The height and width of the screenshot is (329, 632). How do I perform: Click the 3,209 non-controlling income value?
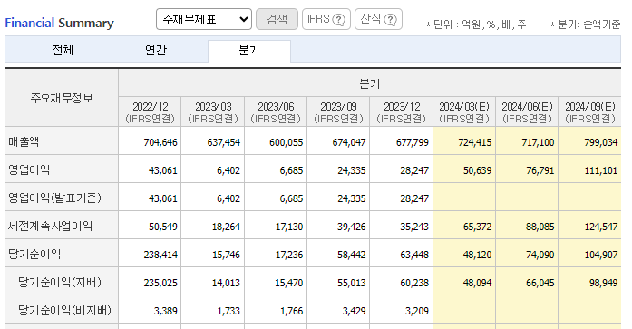[417, 311]
